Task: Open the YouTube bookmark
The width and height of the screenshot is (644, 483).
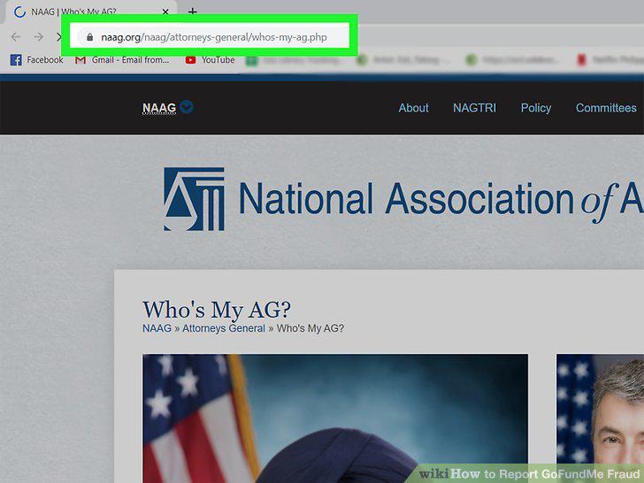Action: [210, 60]
